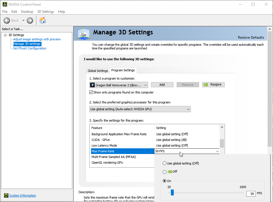Collapse the 3D Settings tree node
The width and height of the screenshot is (273, 202).
click(5, 35)
